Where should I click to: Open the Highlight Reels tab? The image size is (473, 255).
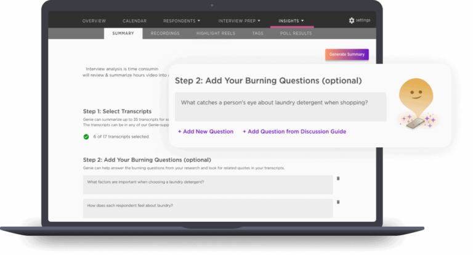click(x=216, y=33)
